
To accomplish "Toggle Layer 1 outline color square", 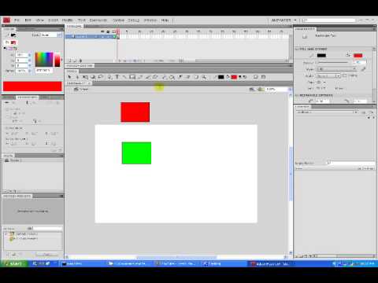I will pyautogui.click(x=114, y=37).
